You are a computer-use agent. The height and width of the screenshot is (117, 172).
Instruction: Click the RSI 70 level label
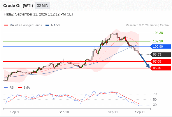pos(155,94)
